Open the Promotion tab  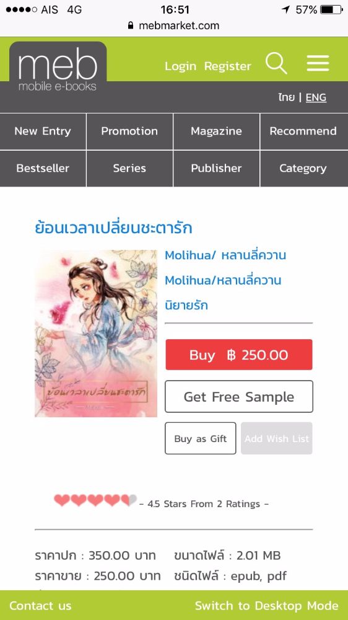tap(129, 131)
